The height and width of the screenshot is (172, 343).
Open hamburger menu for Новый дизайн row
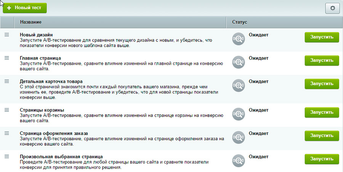pos(6,35)
